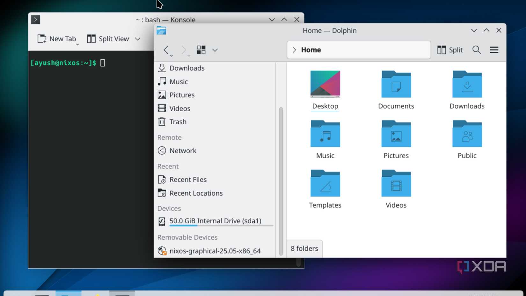Focus the Konsole terminal prompt
The width and height of the screenshot is (526, 296).
(102, 63)
